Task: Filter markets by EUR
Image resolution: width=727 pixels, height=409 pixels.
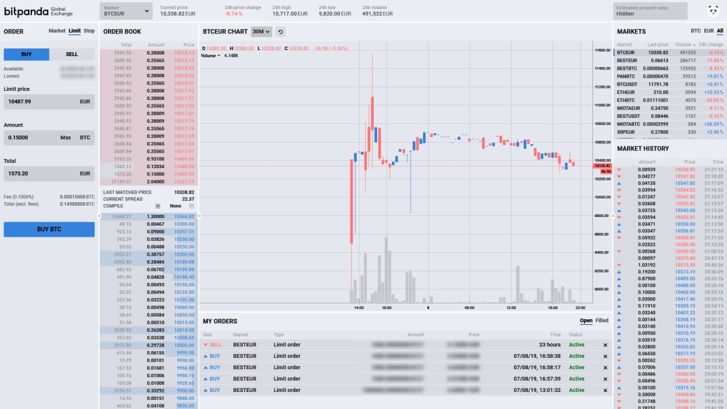Action: point(709,31)
